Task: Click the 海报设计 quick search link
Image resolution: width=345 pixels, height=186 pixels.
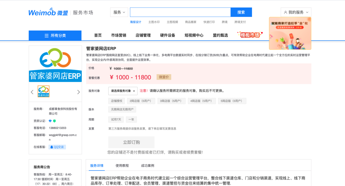Action: tap(136, 22)
